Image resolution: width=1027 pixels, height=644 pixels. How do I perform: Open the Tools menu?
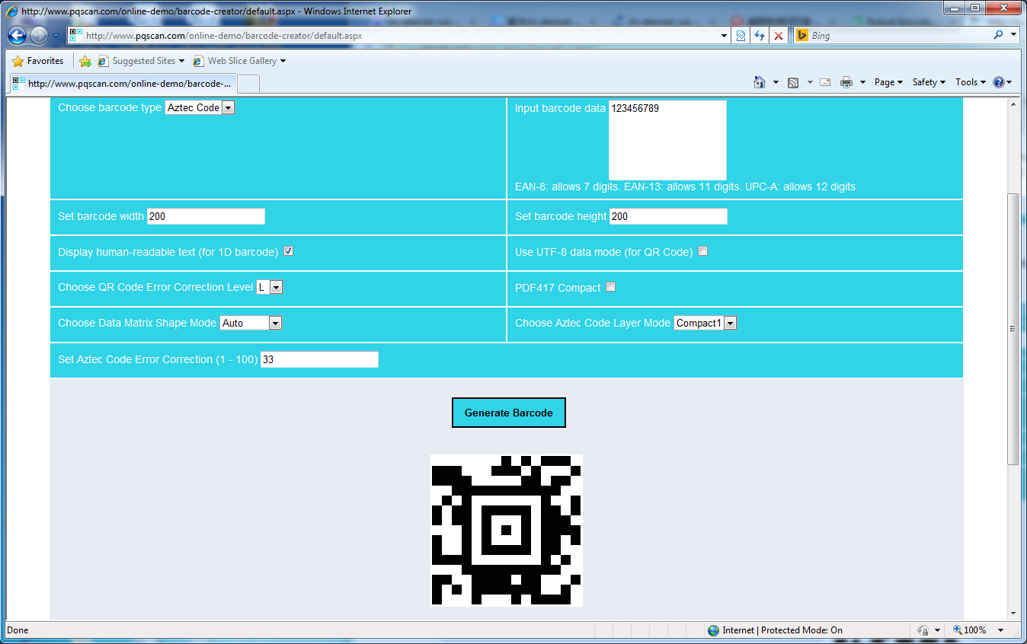971,82
